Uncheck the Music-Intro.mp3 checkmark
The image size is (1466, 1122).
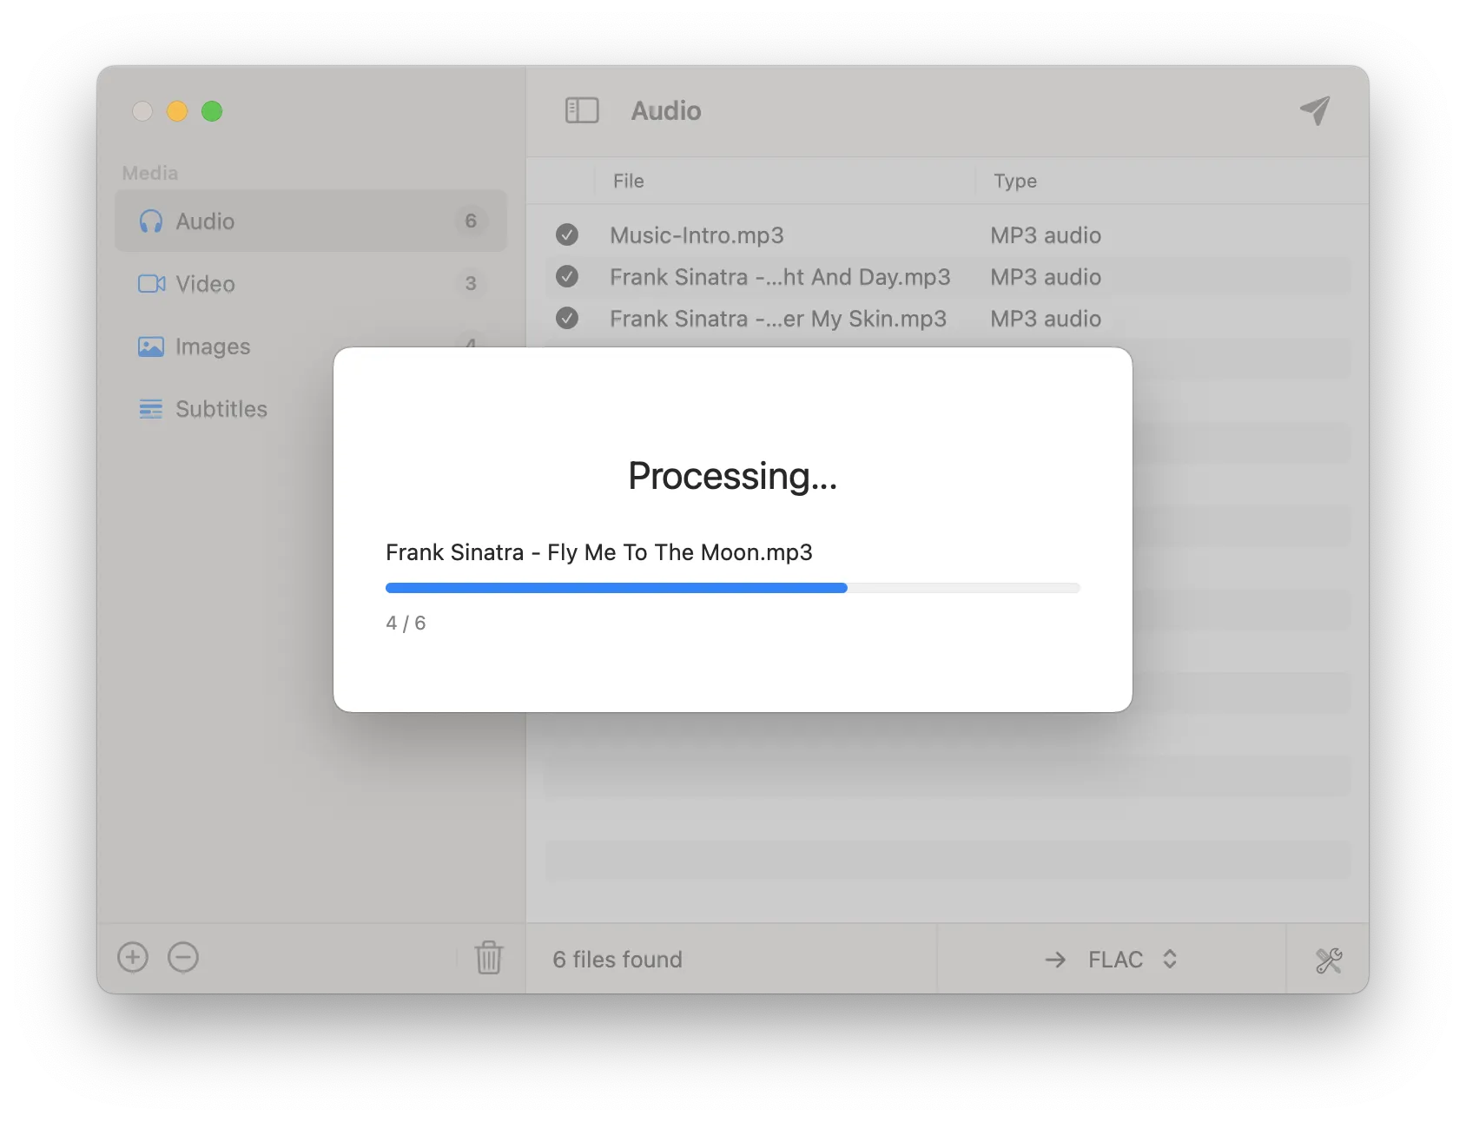(567, 235)
